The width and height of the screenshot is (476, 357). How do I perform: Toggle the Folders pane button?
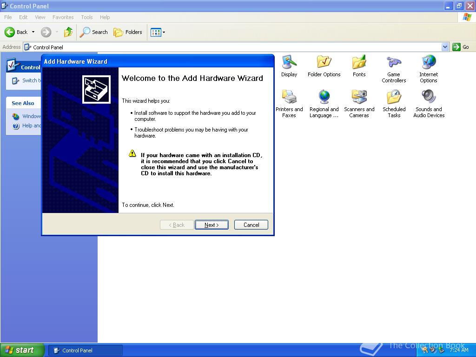[x=128, y=32]
